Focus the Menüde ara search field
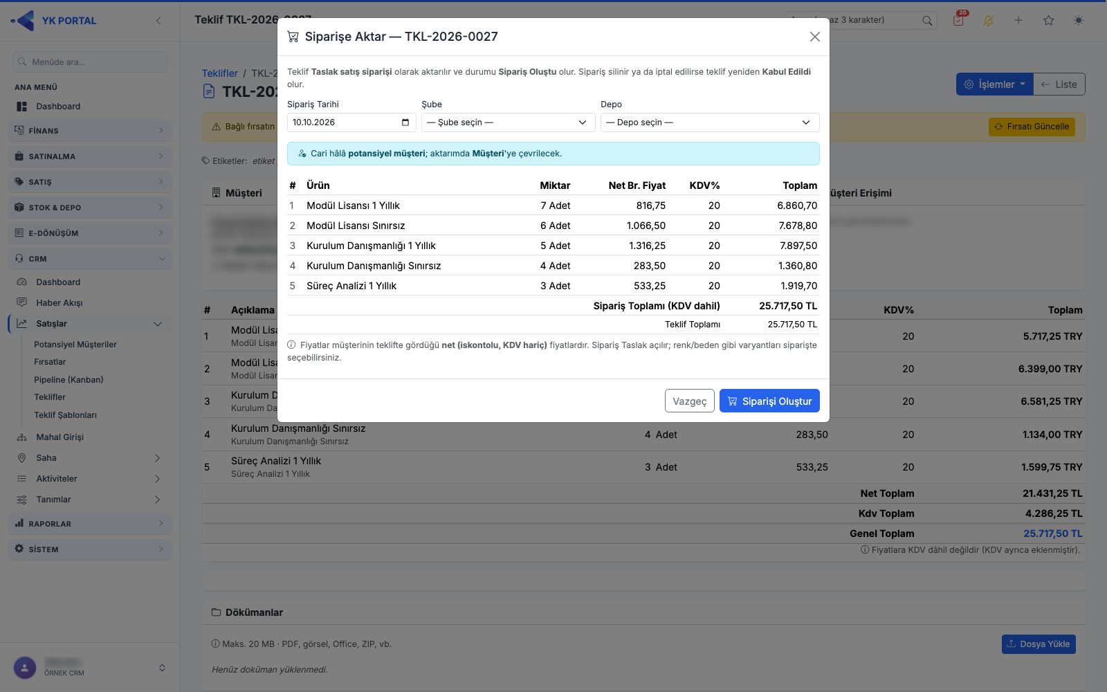1107x692 pixels. coord(90,62)
